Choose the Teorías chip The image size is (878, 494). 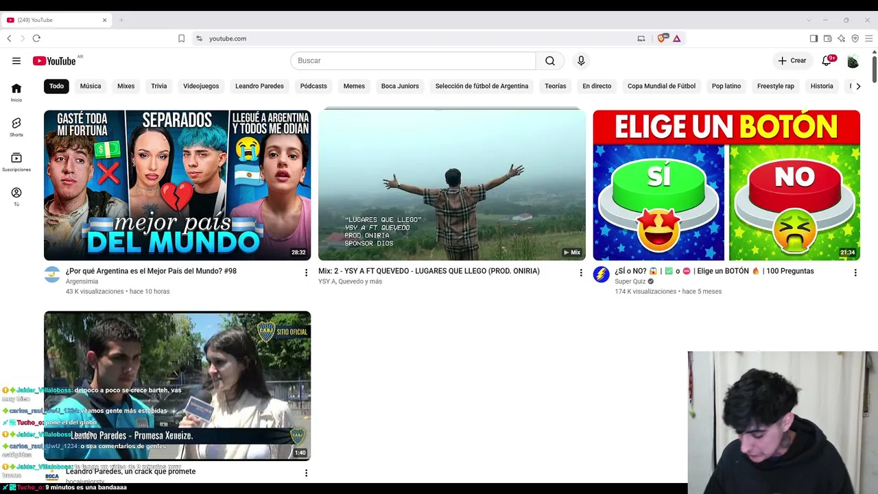556,86
